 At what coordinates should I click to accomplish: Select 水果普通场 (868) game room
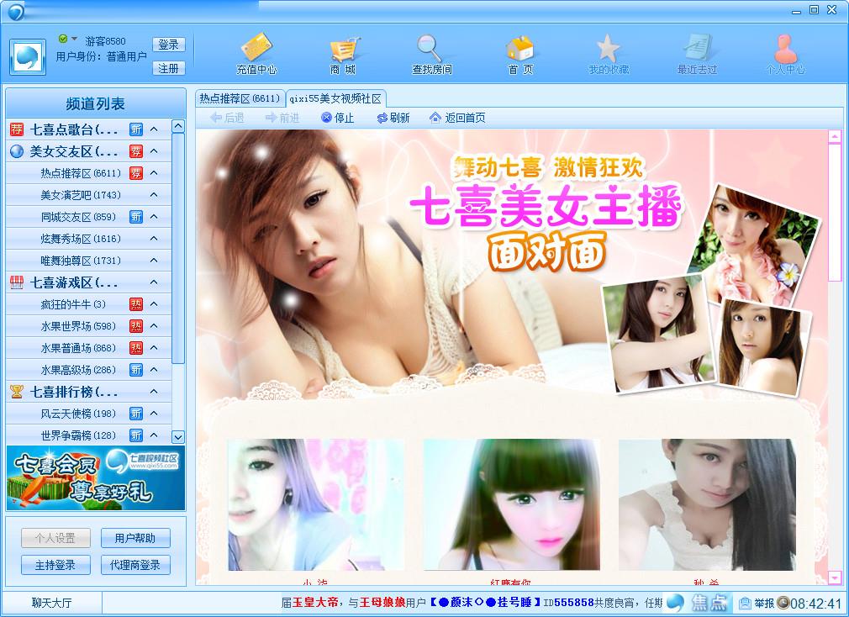coord(88,348)
